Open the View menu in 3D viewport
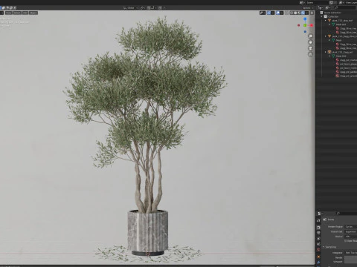 pos(9,13)
